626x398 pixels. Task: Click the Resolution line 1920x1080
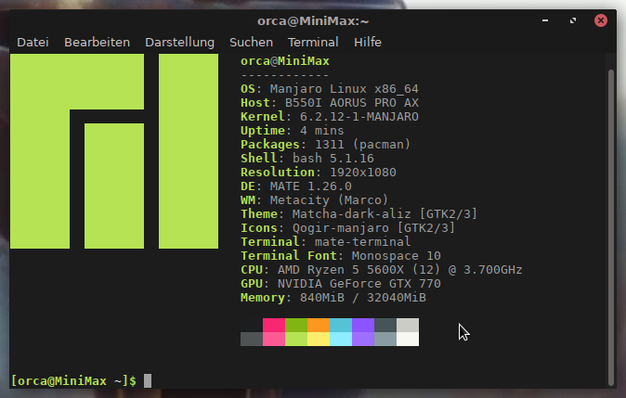click(319, 173)
